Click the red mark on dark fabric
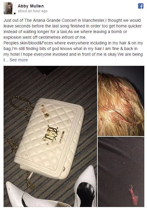This screenshot has width=147, height=210. 133,195
